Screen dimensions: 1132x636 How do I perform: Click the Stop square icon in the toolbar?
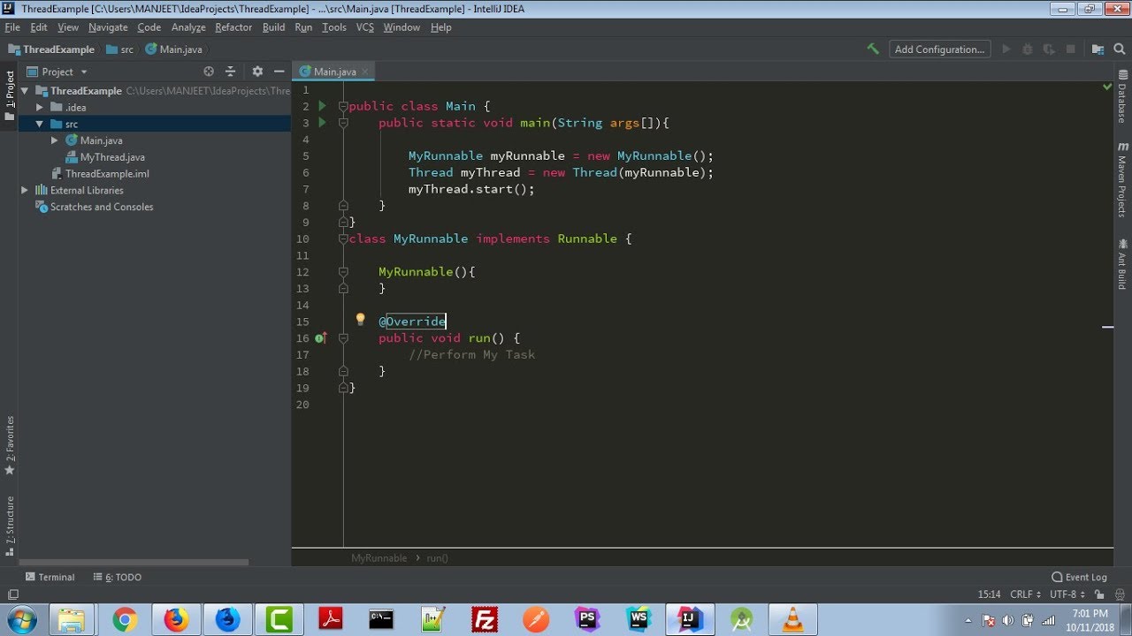tap(1071, 49)
